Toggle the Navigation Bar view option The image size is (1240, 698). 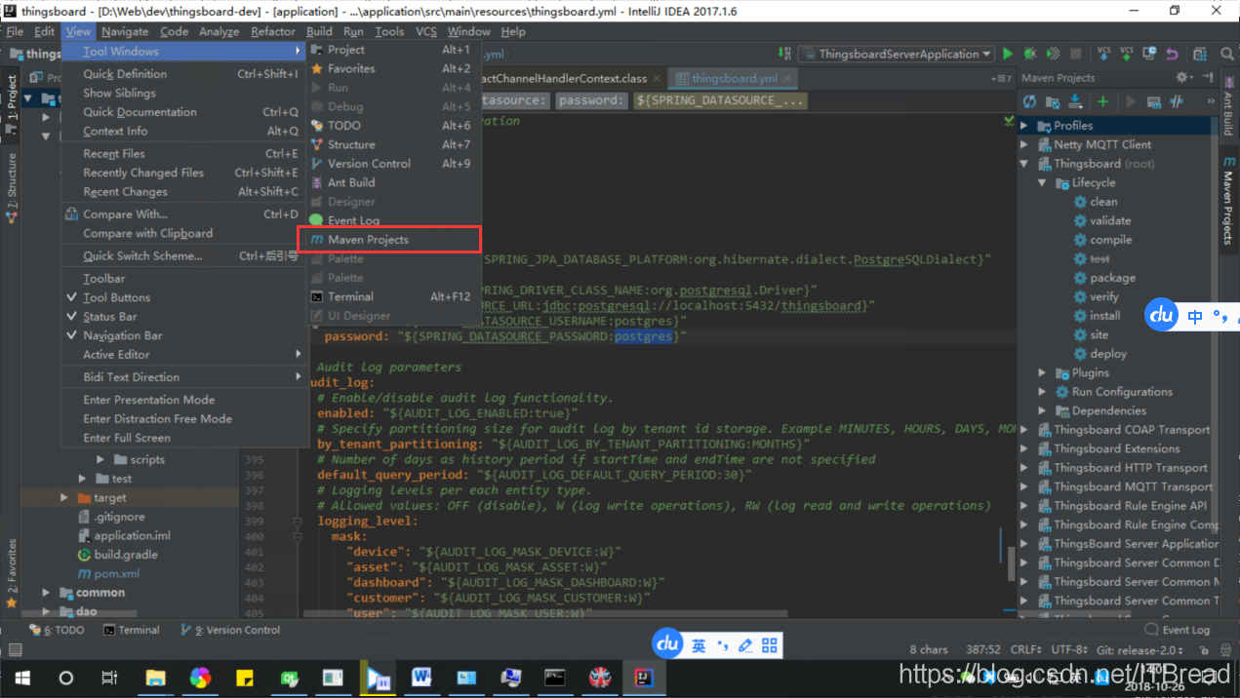click(185, 335)
